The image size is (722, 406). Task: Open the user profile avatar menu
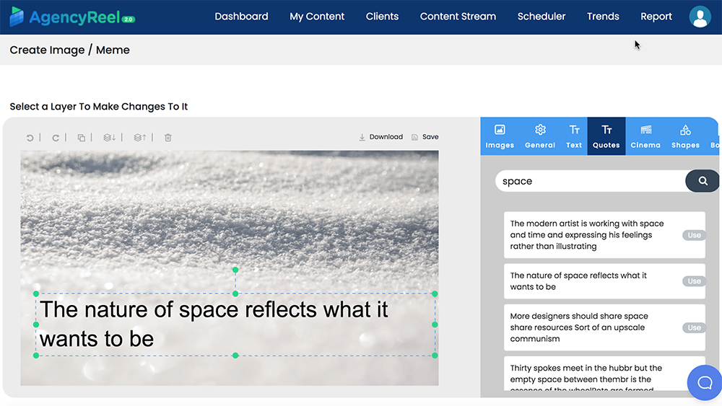tap(700, 17)
